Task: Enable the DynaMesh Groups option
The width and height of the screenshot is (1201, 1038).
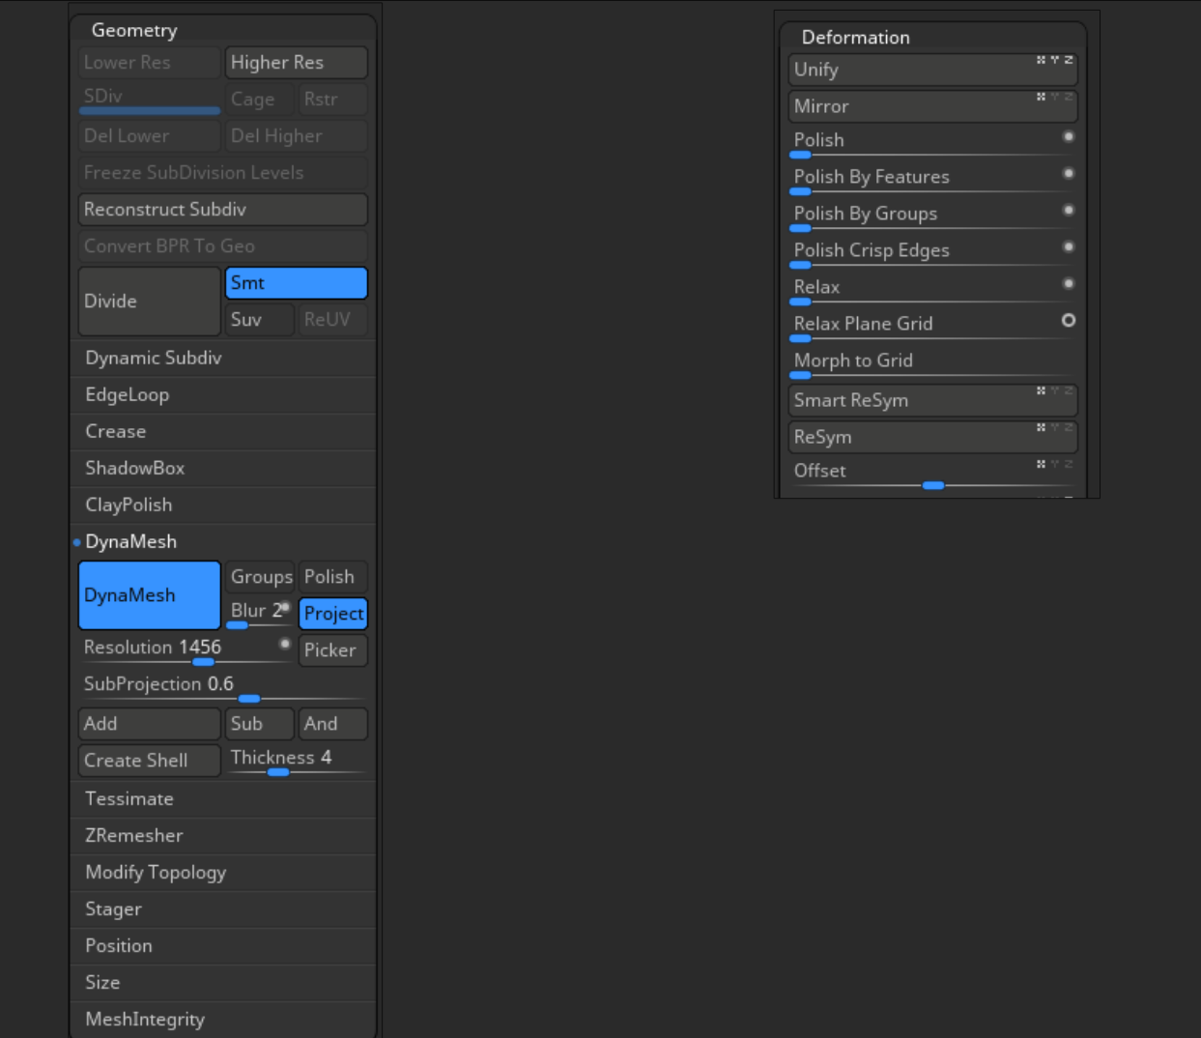Action: click(x=261, y=577)
